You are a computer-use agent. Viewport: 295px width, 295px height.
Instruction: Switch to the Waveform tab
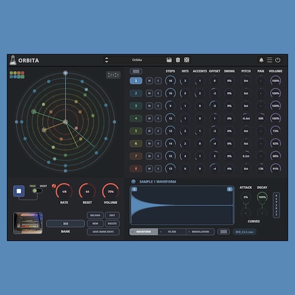143,232
